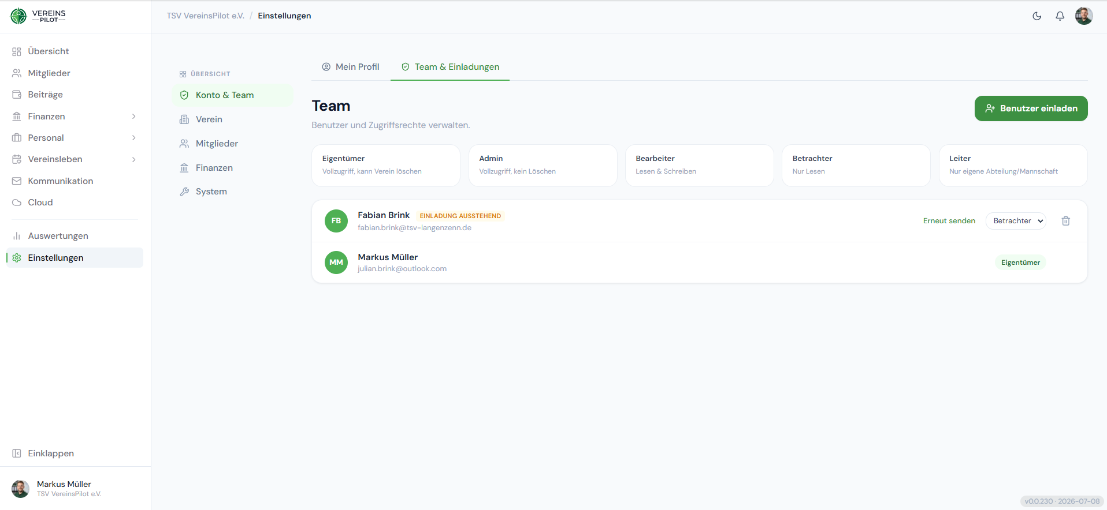Click the Admin role card
Image resolution: width=1107 pixels, height=510 pixels.
pyautogui.click(x=543, y=166)
